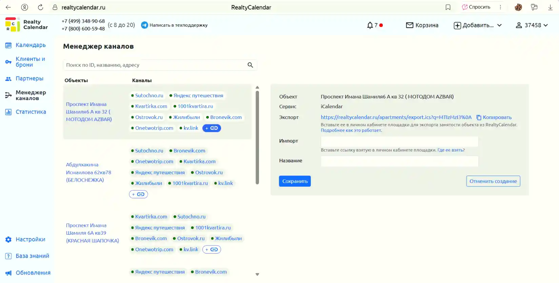Open the Yandex home icon in the toolbar

[x=24, y=7]
